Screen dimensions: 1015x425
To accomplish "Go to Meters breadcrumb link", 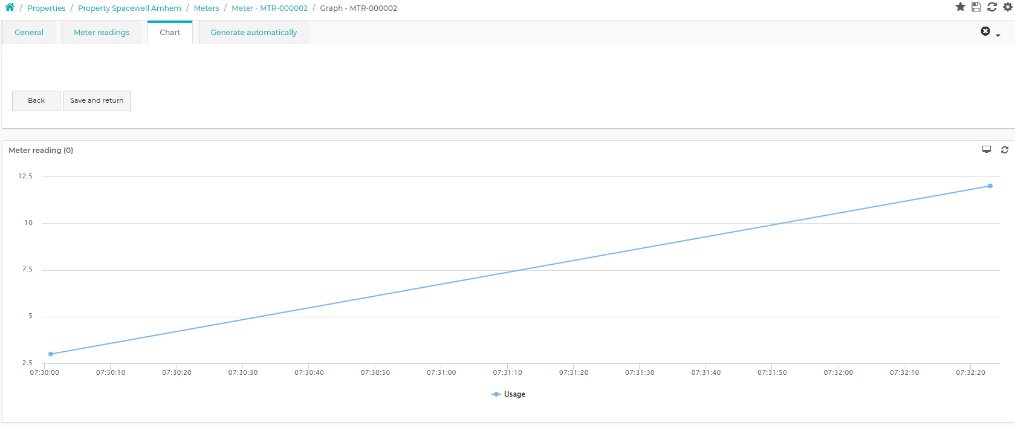I will [x=207, y=8].
